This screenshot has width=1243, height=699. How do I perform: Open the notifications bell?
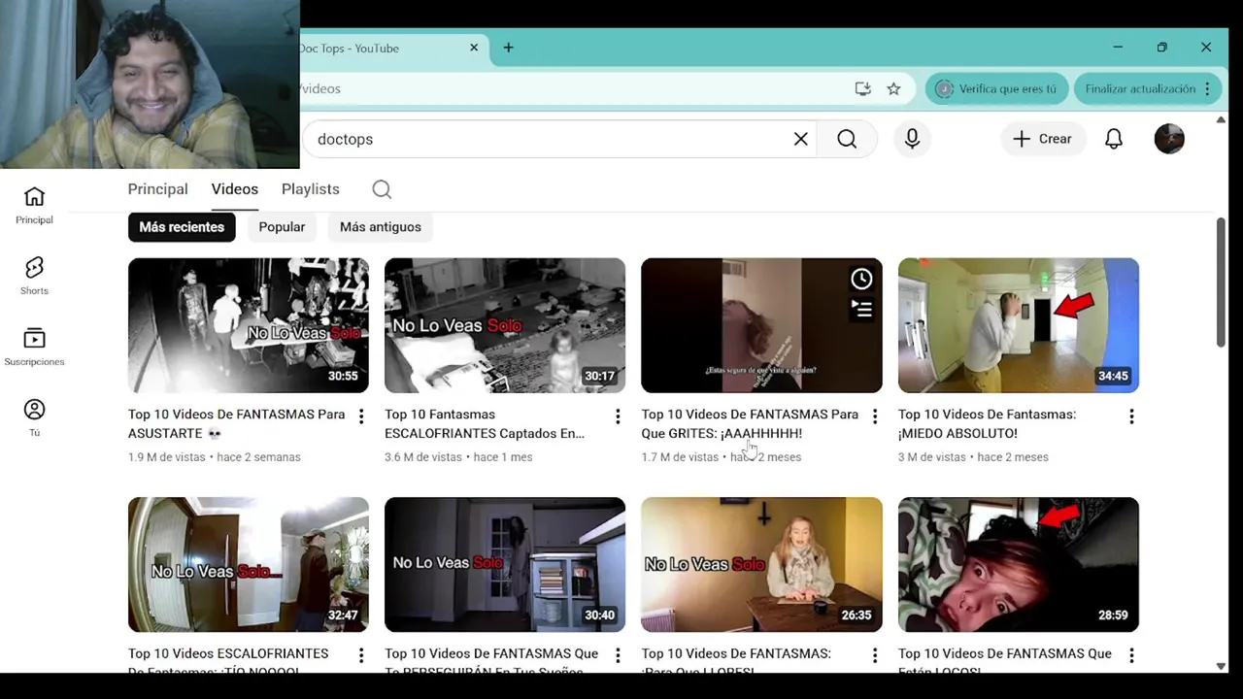tap(1114, 139)
